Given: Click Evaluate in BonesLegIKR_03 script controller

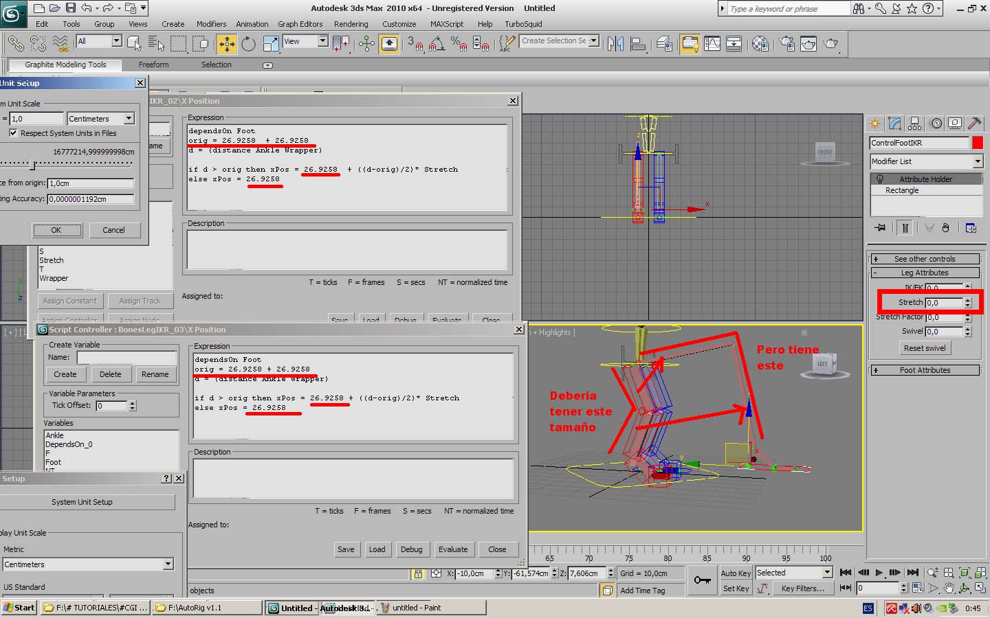Looking at the screenshot, I should (453, 549).
